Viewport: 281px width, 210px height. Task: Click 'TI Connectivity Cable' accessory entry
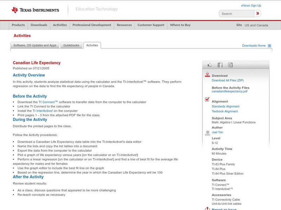(x=226, y=199)
